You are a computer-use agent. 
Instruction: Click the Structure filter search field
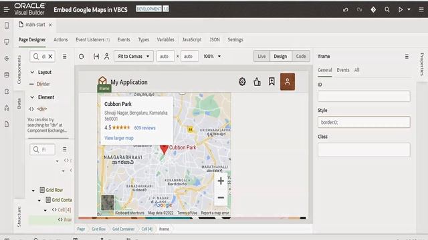click(x=42, y=149)
